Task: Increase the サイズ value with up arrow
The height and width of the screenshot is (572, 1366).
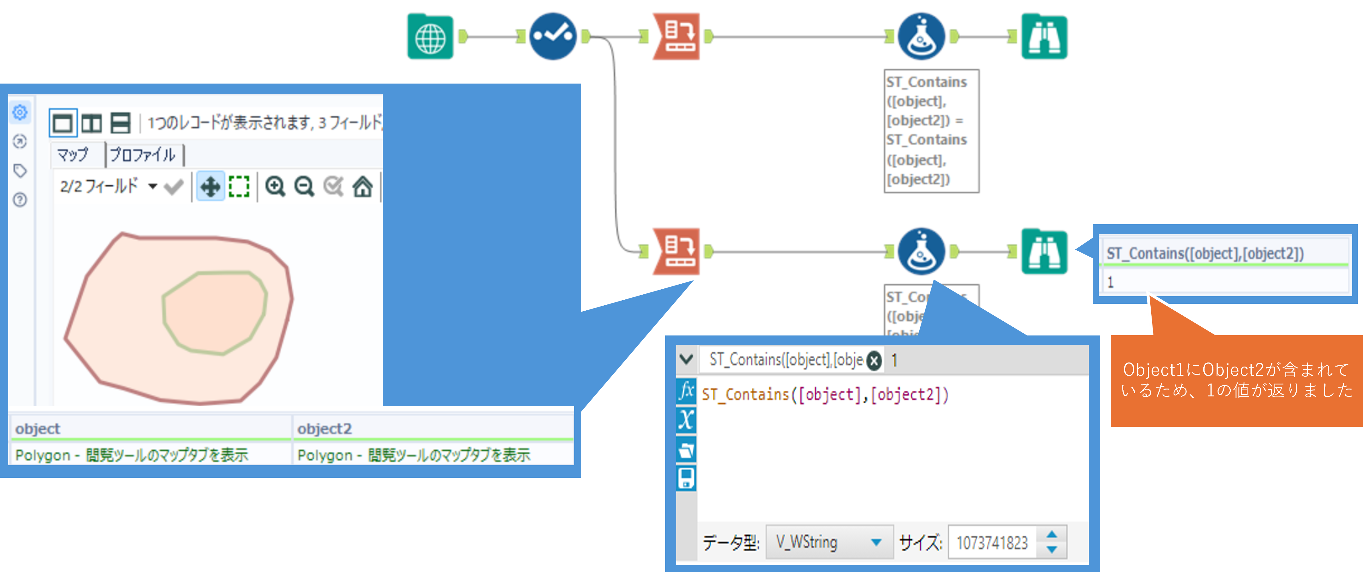Action: coord(1051,535)
